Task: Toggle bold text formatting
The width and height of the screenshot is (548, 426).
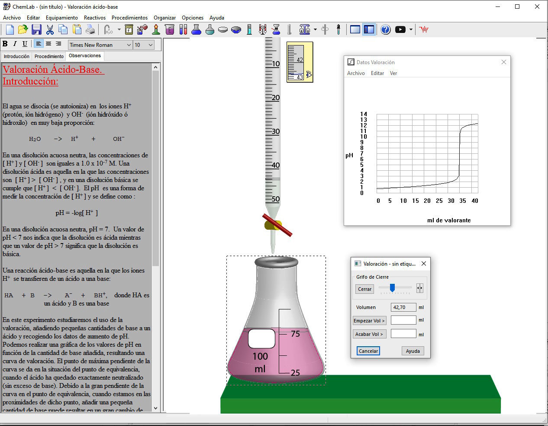Action: tap(5, 44)
